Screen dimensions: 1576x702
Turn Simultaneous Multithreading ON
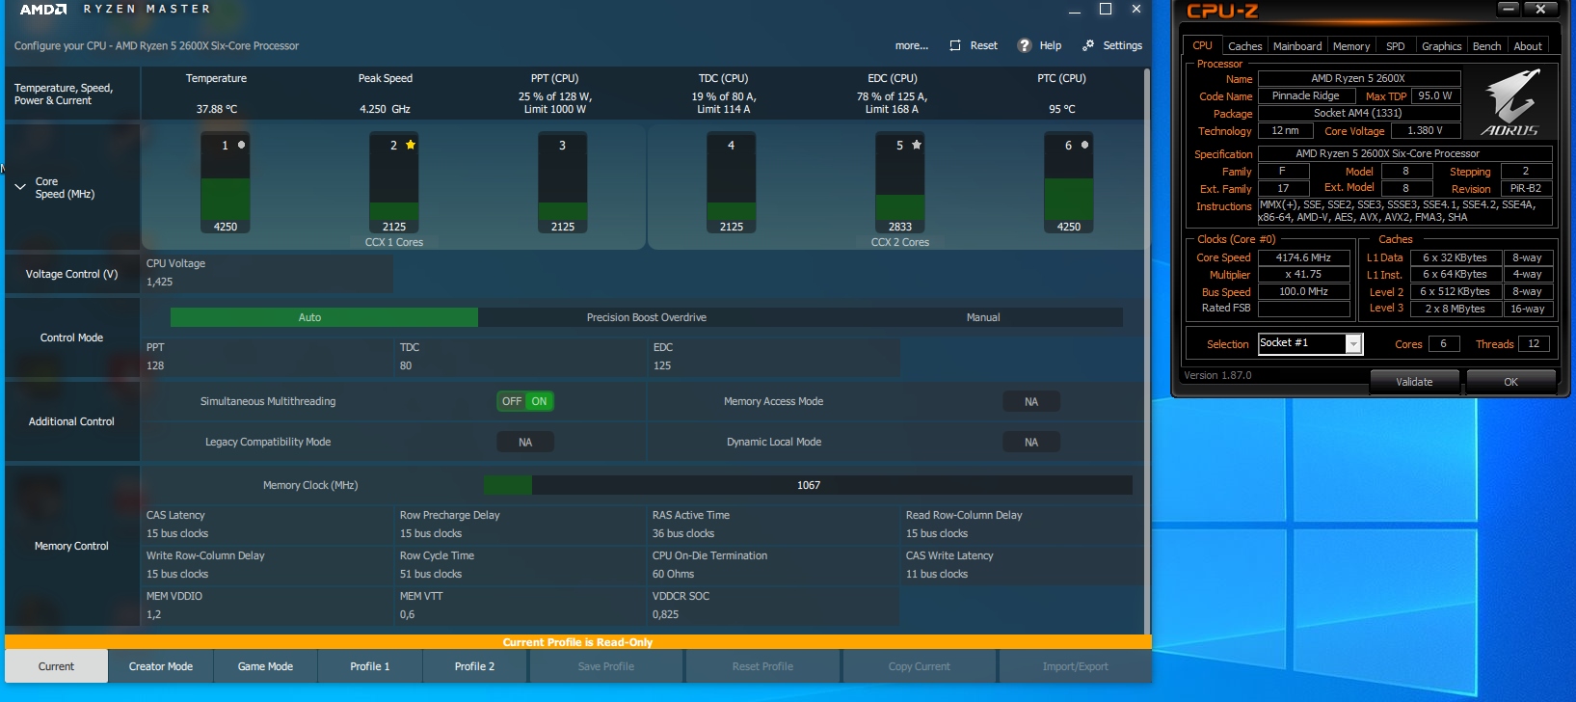coord(539,401)
